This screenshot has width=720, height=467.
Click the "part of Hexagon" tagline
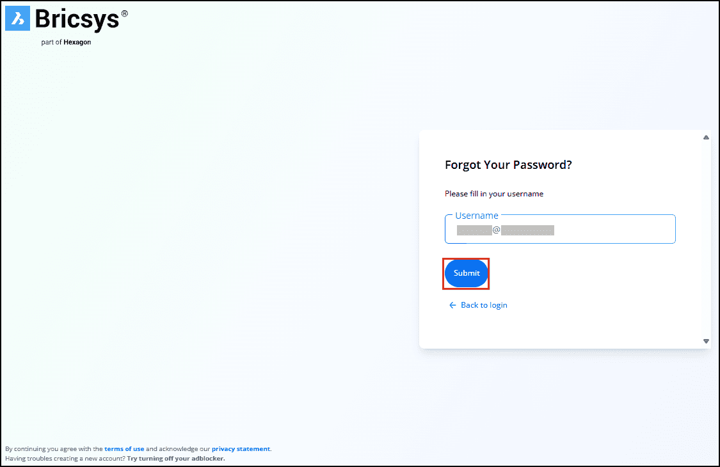pos(66,42)
